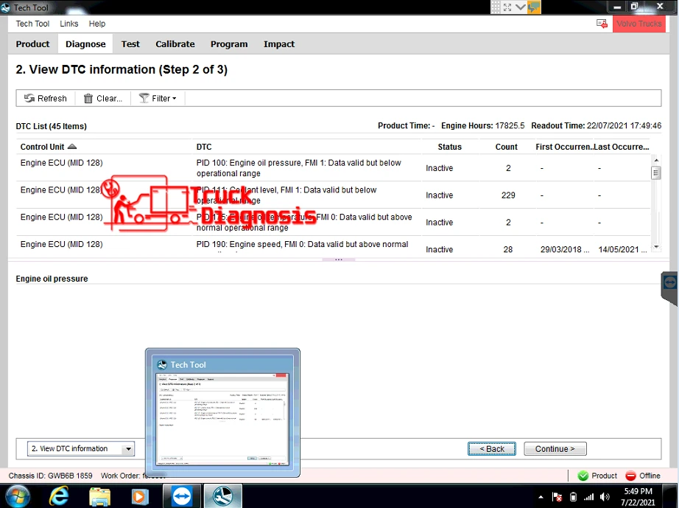The image size is (679, 508).
Task: Select the Diagnose tab
Action: 85,44
